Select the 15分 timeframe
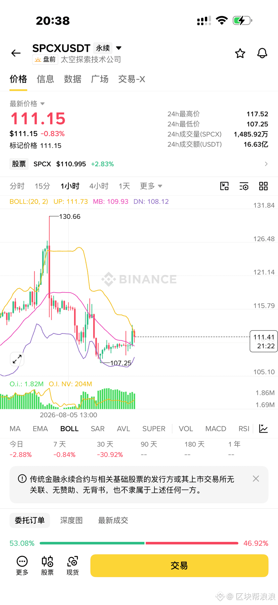 pyautogui.click(x=42, y=186)
